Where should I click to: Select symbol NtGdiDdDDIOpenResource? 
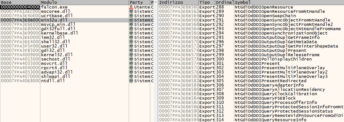pyautogui.click(x=264, y=7)
